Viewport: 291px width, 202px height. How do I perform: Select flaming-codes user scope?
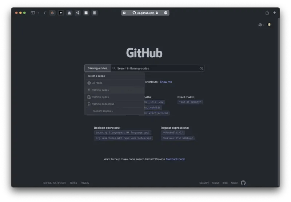[115, 90]
